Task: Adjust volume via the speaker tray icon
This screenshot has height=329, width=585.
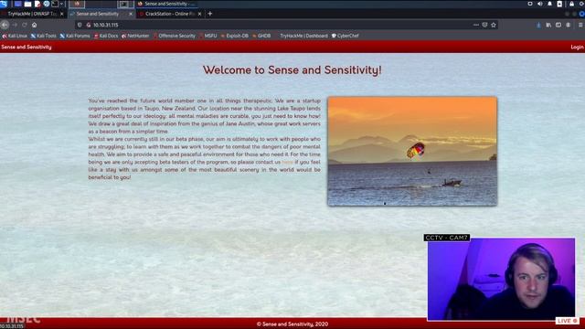Action: tap(540, 4)
